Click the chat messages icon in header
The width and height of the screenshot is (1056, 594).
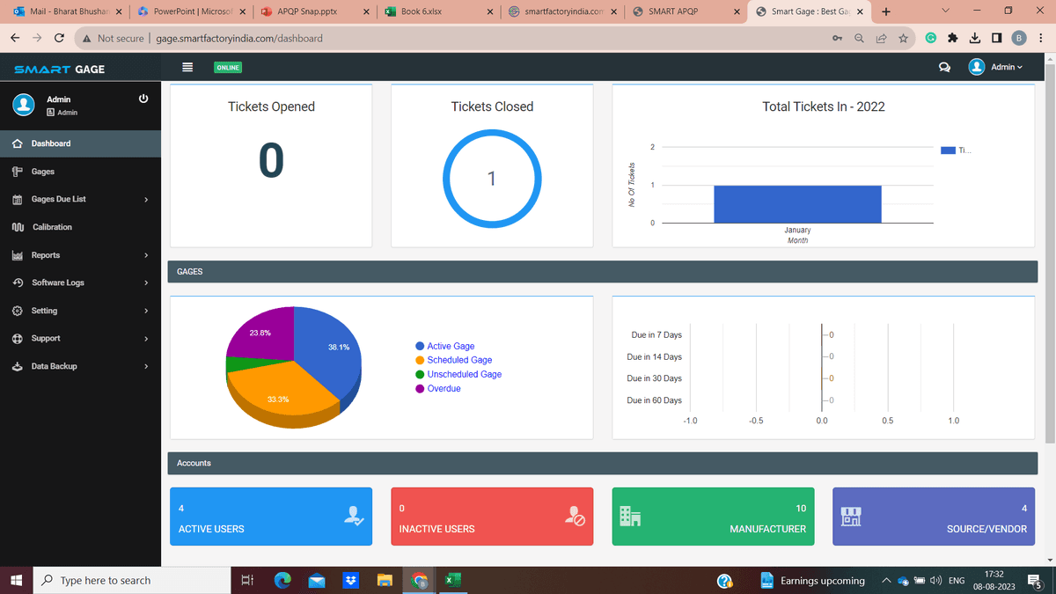pyautogui.click(x=944, y=66)
